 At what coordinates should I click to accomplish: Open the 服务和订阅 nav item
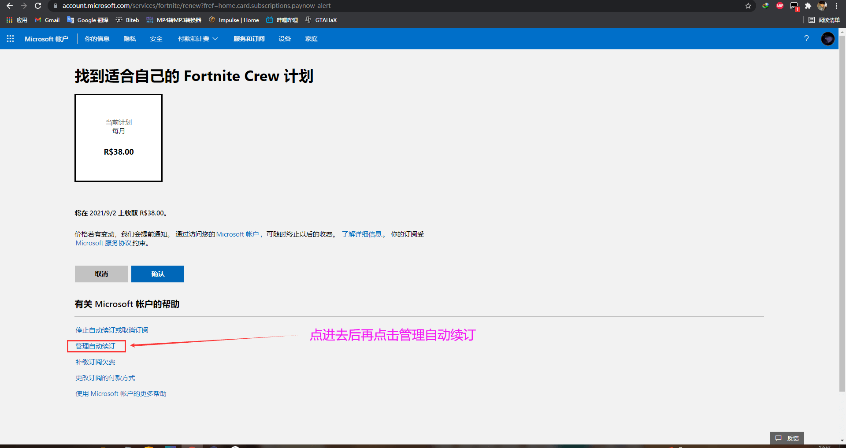(249, 39)
